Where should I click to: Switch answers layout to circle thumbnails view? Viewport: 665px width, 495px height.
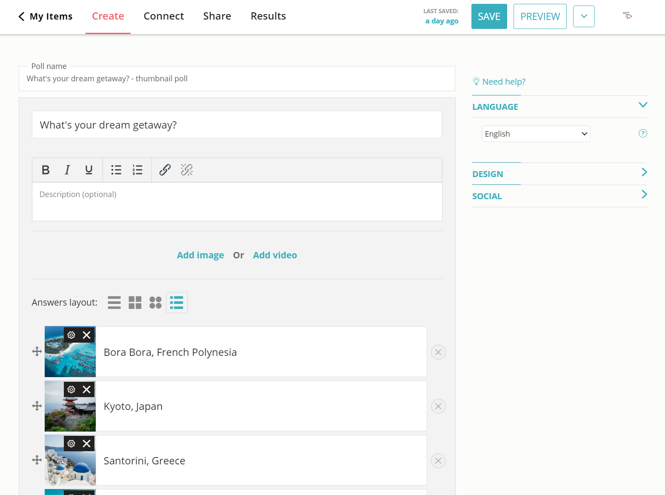click(155, 302)
